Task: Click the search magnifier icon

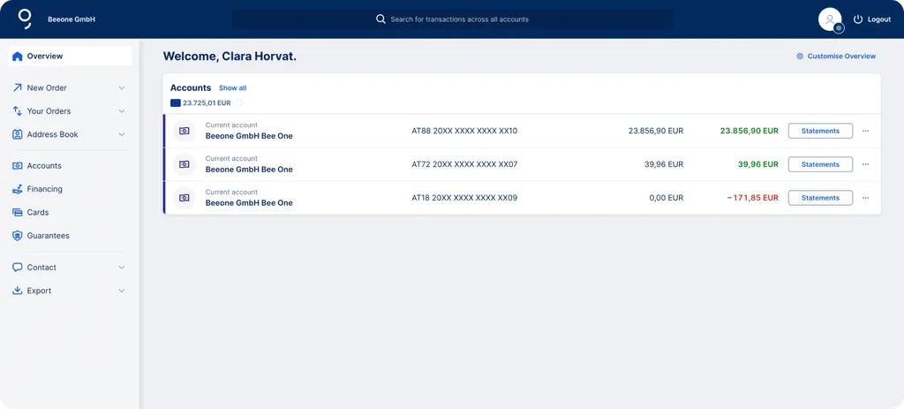Action: [x=380, y=19]
